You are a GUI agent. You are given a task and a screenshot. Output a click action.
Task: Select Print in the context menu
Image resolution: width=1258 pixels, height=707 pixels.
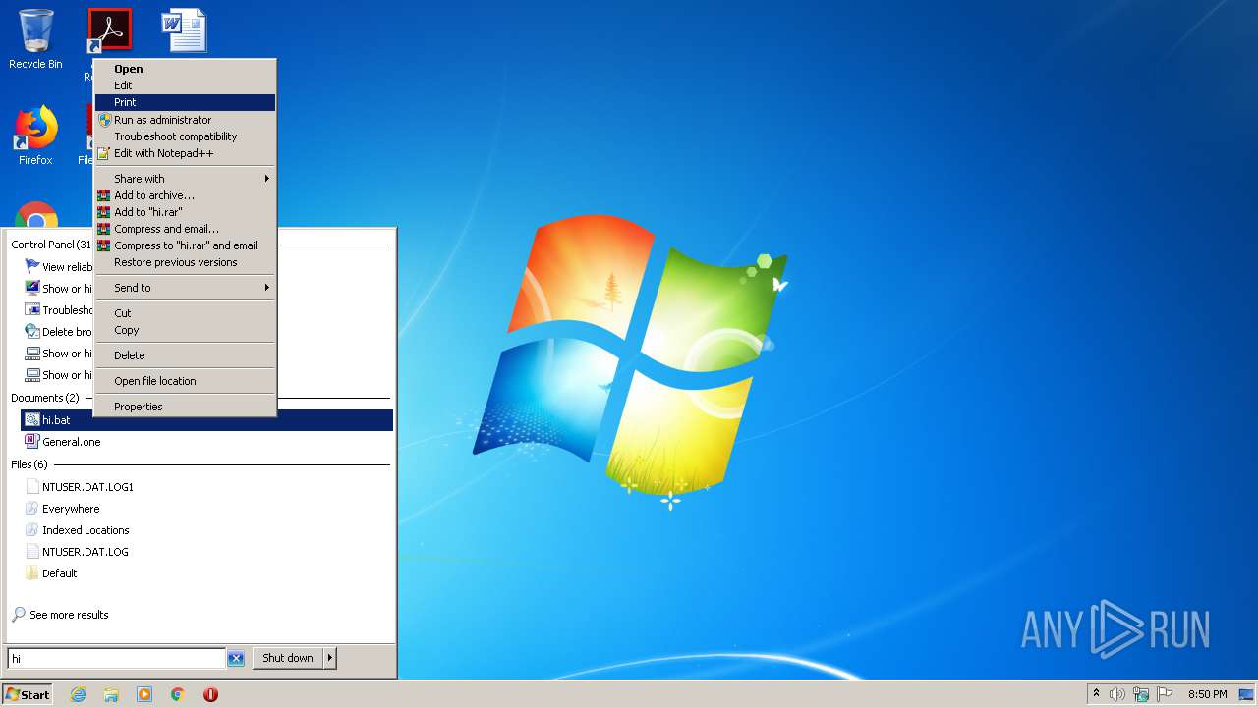[x=185, y=102]
